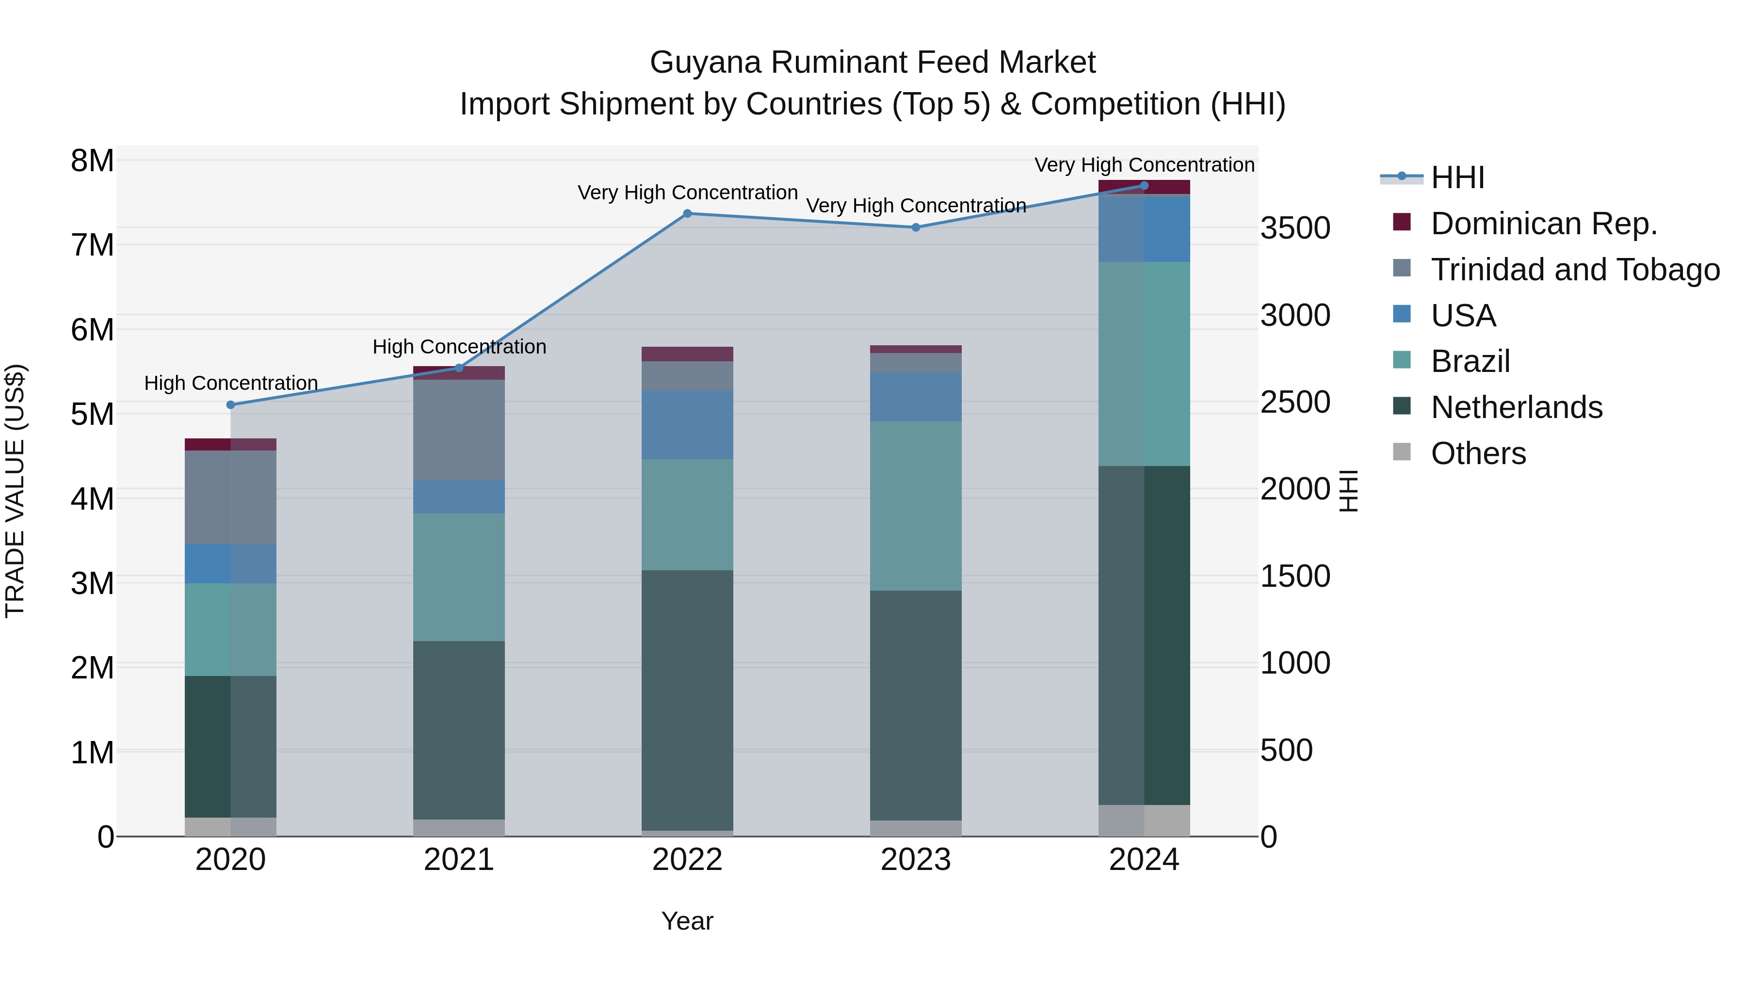Click the 2023 'Very High Concentration' annotation
This screenshot has height=982, width=1746.
click(x=916, y=205)
